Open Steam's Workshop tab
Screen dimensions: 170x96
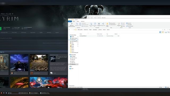tap(49, 33)
